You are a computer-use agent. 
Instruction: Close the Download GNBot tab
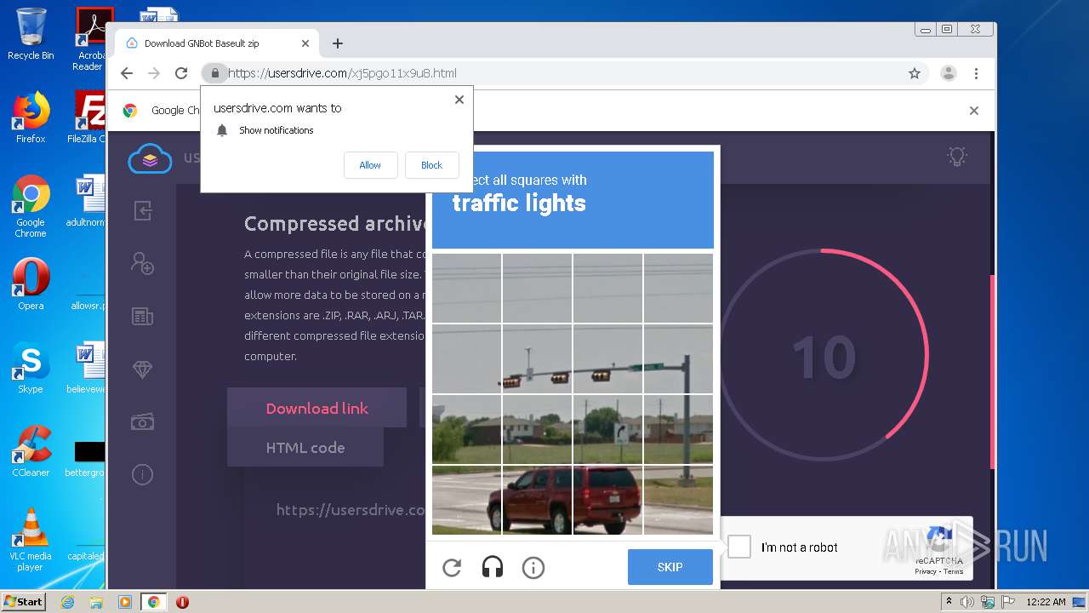(305, 43)
